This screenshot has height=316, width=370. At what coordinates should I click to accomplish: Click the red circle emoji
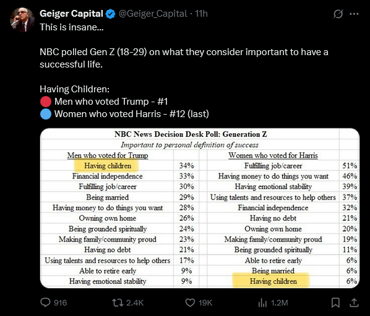(x=46, y=102)
